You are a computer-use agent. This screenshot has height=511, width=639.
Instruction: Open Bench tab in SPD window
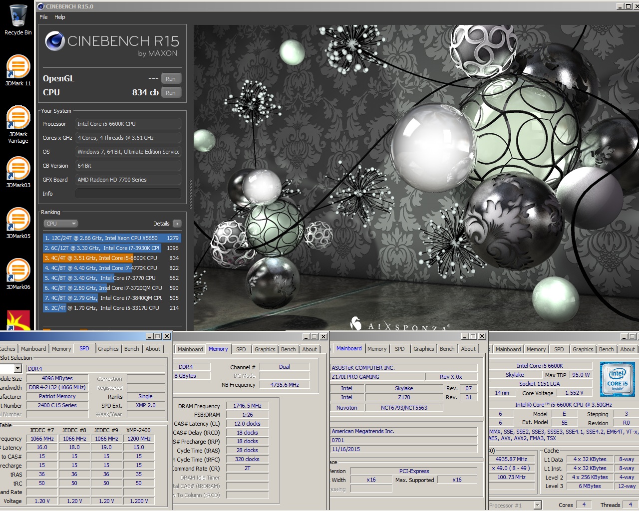pos(132,349)
